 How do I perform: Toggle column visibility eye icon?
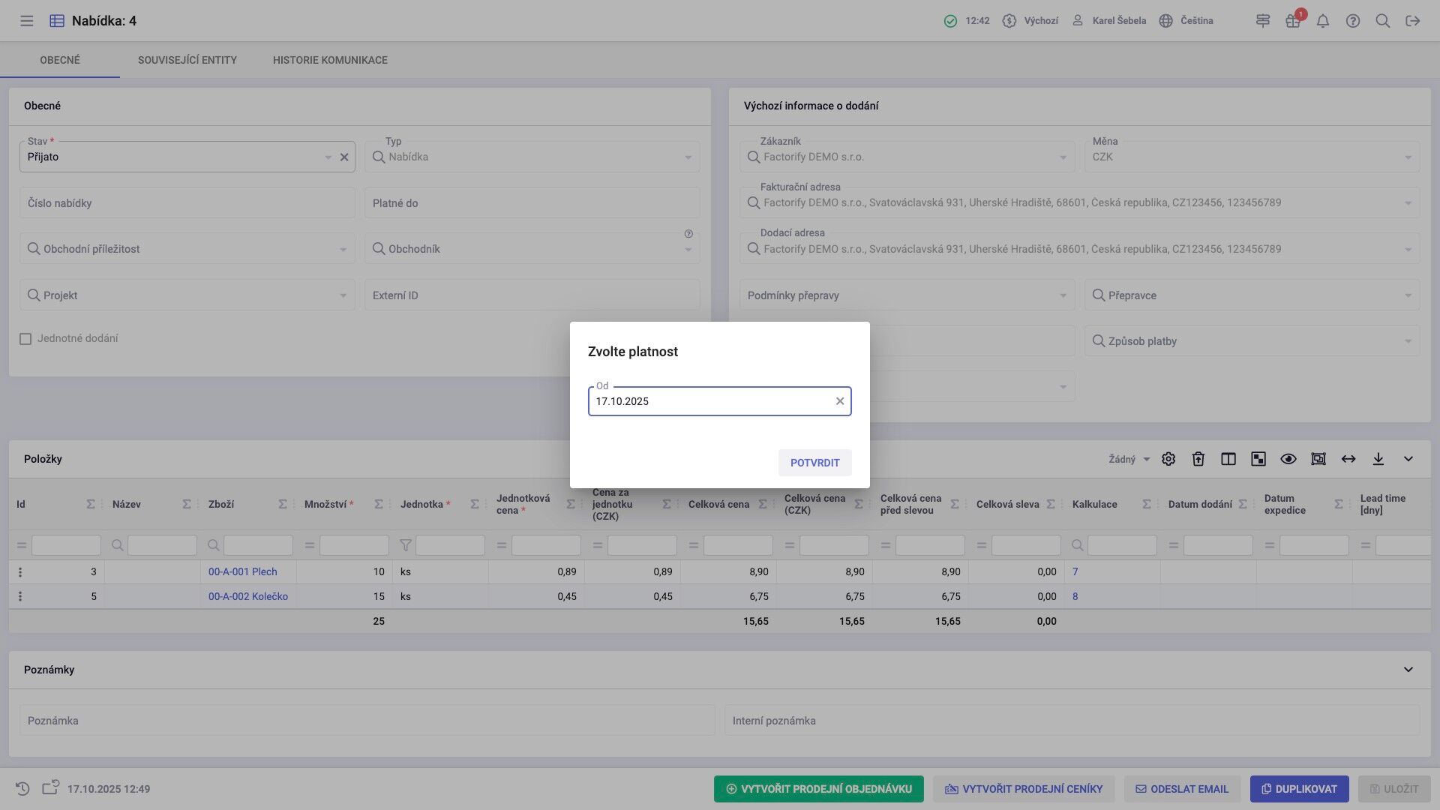[x=1288, y=459]
